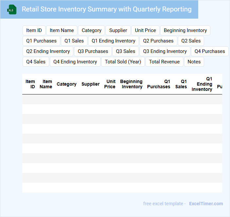
Task: Select the Beginning Inventory tag
Action: click(185, 30)
